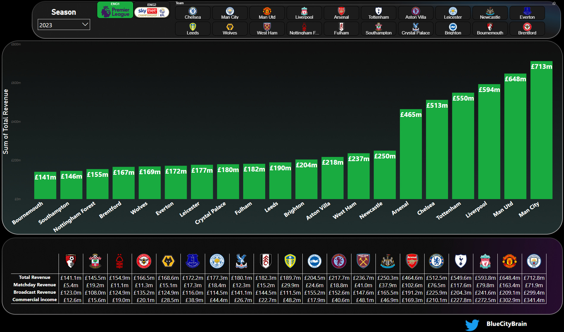This screenshot has width=564, height=332.
Task: Choose Crystal Palace team tile
Action: click(416, 29)
